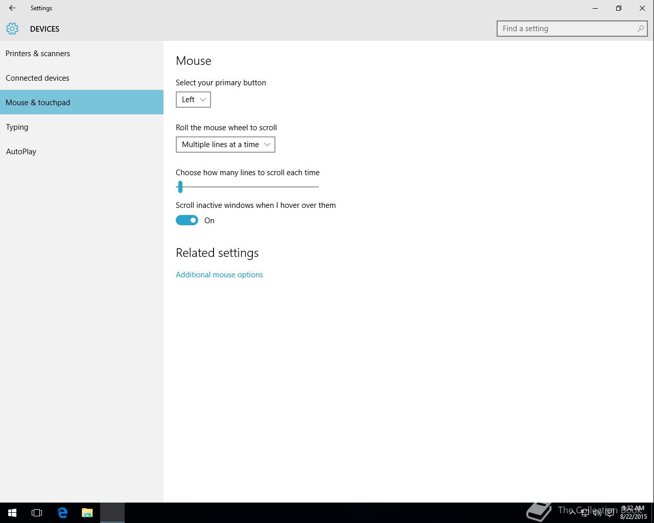Turn off scrolling of inactive windows
654x523 pixels.
coord(187,220)
